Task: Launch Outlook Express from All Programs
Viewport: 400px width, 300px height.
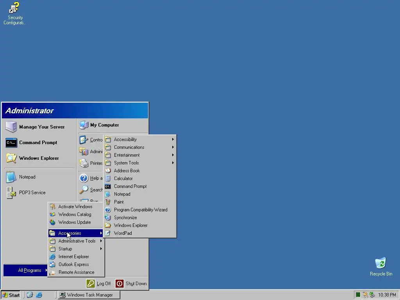Action: click(x=76, y=264)
